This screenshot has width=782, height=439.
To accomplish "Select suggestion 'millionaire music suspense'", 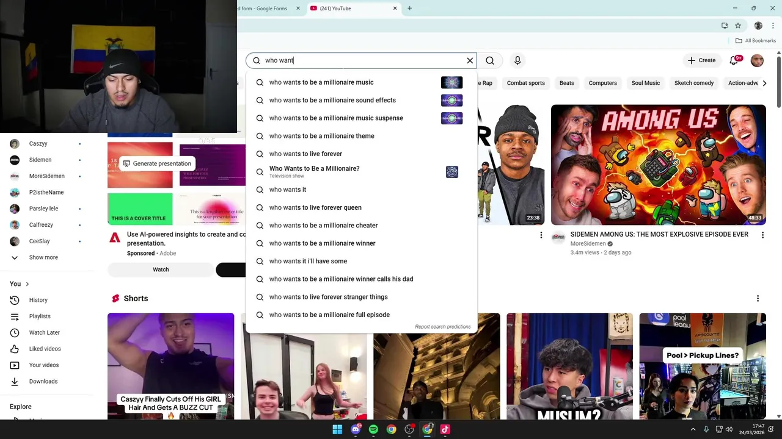I will coord(360,118).
